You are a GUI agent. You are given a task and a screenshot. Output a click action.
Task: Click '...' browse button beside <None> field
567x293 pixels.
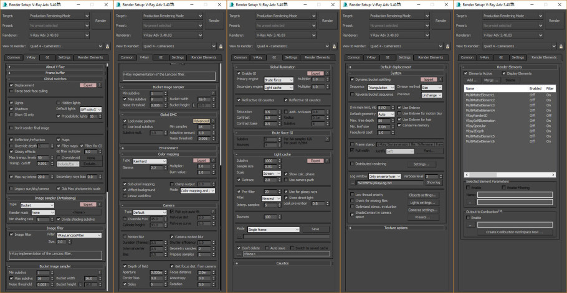239,254
